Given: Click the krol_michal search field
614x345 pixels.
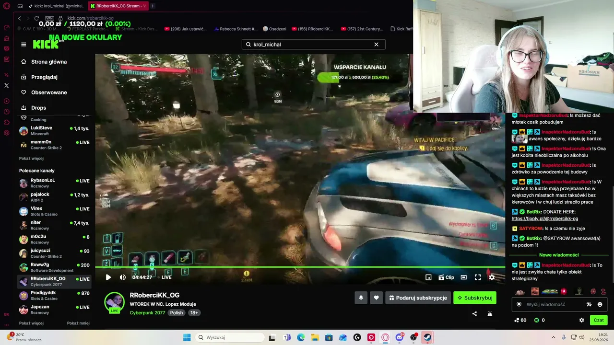Looking at the screenshot, I should point(313,45).
